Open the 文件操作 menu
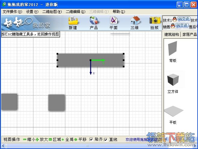Screen dimensions: 198x149 point(12,12)
